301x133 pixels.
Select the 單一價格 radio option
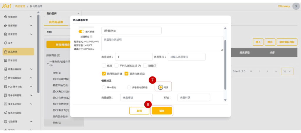click(x=103, y=87)
